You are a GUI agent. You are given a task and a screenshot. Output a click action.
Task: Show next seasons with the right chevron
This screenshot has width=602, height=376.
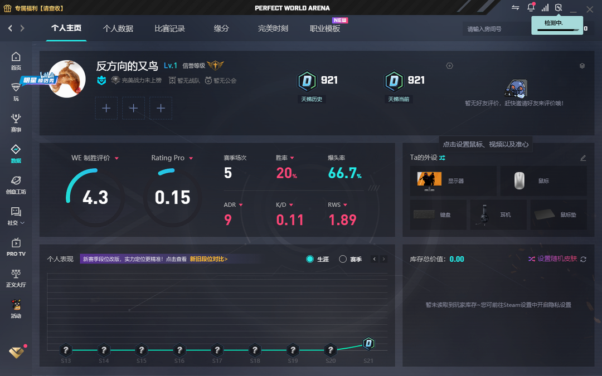[x=383, y=259]
